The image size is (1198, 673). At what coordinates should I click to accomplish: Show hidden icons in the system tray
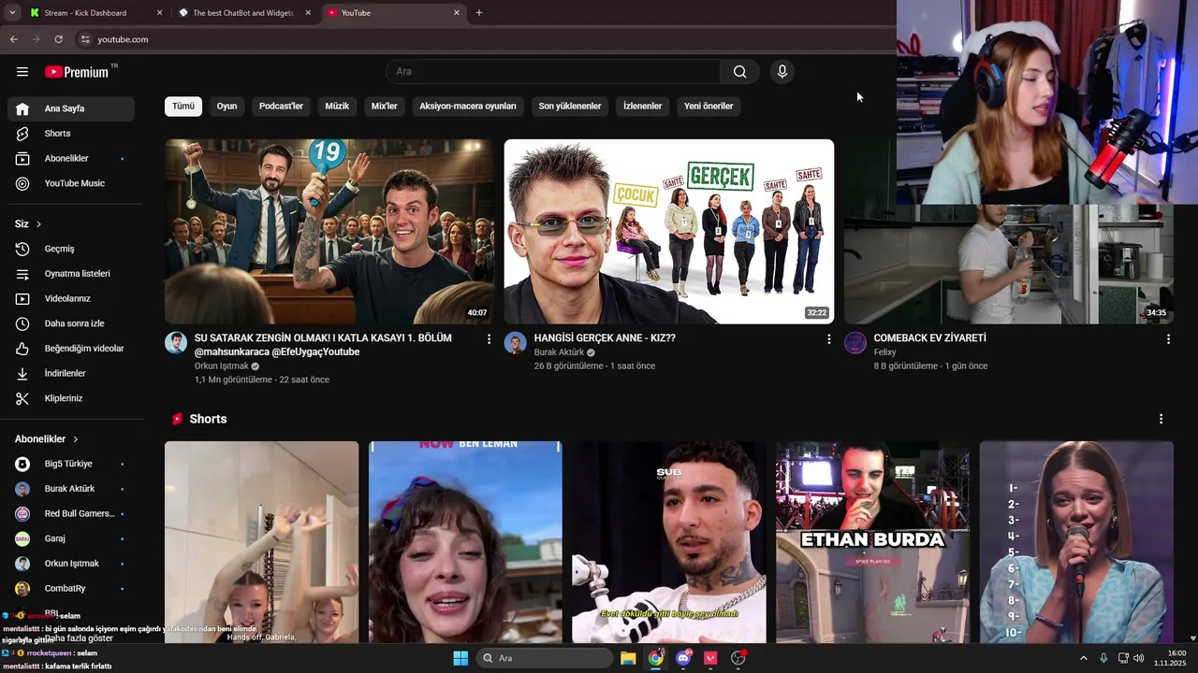(x=1084, y=658)
